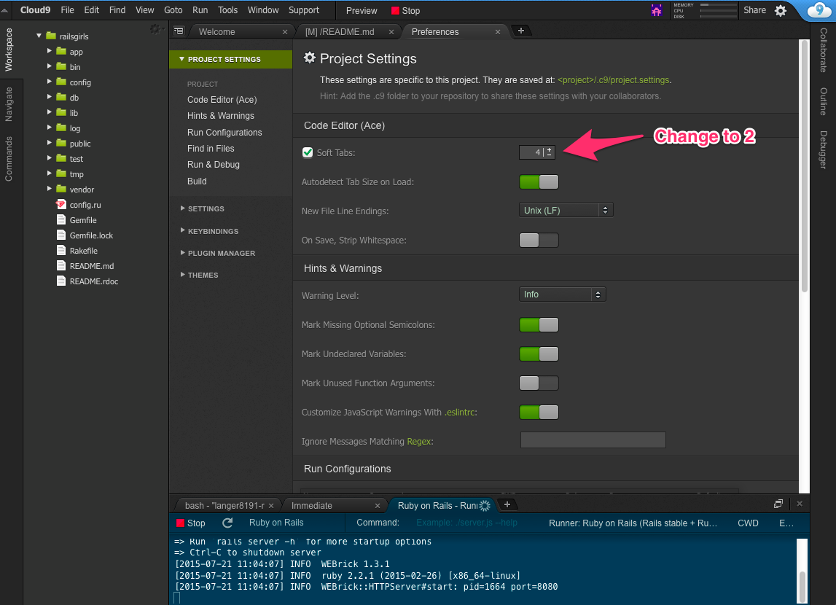Click the vendor folder icon
The width and height of the screenshot is (836, 605).
point(61,190)
